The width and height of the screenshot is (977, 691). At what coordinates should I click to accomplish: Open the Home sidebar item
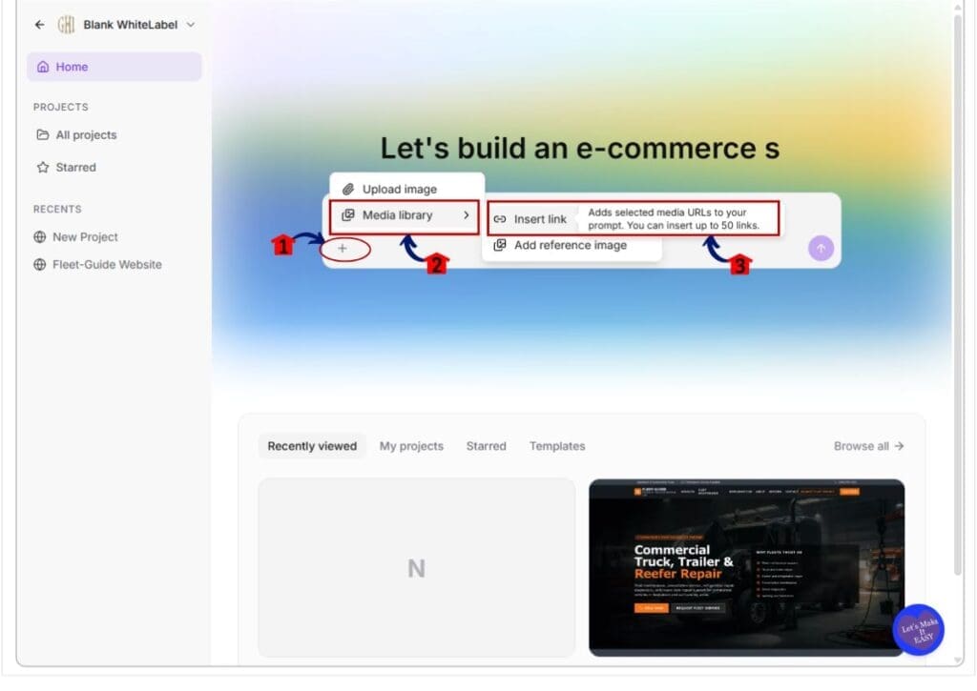point(114,67)
